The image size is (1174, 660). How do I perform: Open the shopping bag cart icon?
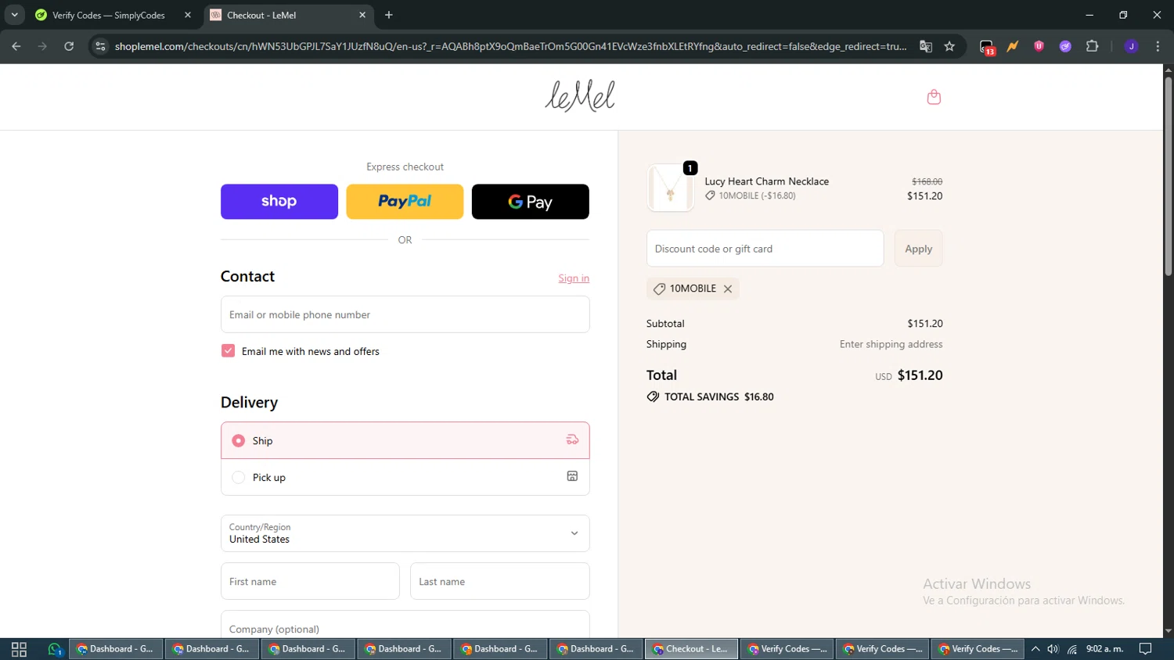click(x=934, y=97)
